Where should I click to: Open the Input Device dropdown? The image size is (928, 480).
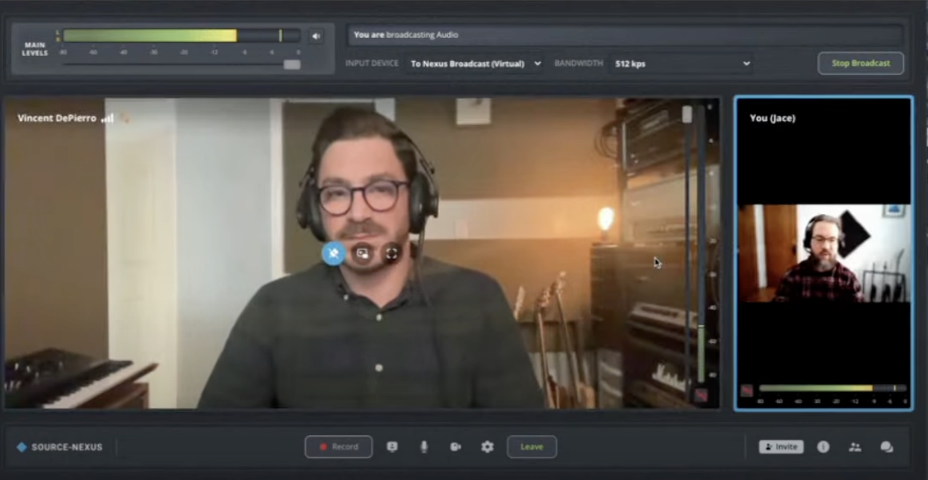point(475,64)
